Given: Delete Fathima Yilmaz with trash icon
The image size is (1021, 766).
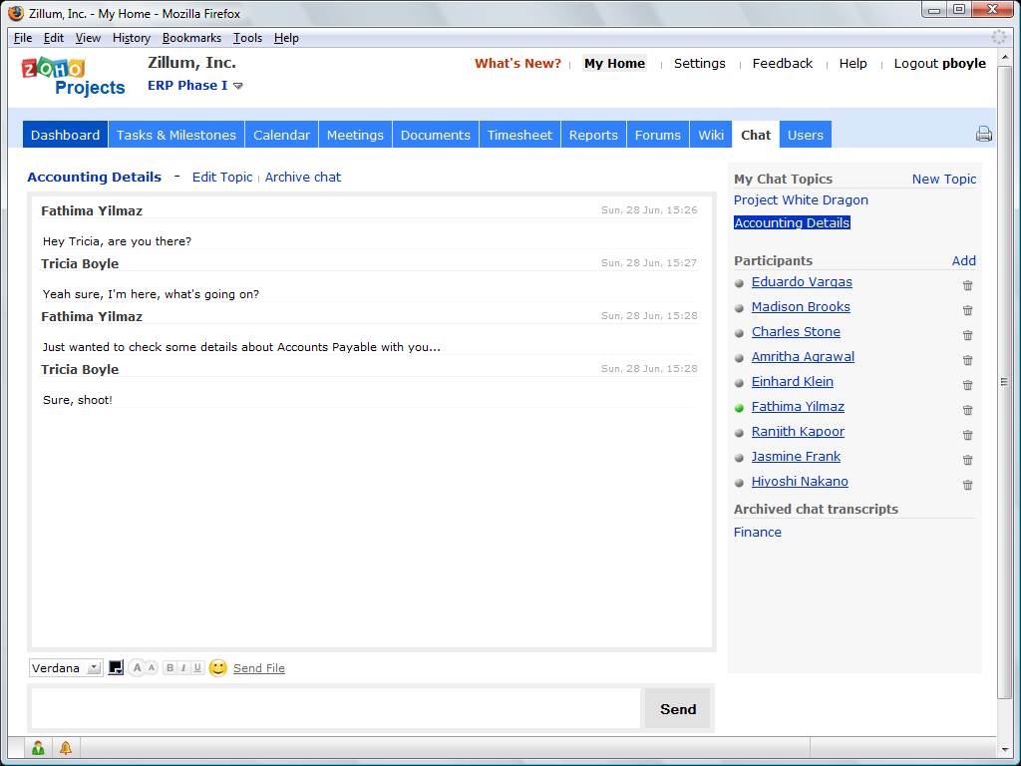Looking at the screenshot, I should click(967, 410).
